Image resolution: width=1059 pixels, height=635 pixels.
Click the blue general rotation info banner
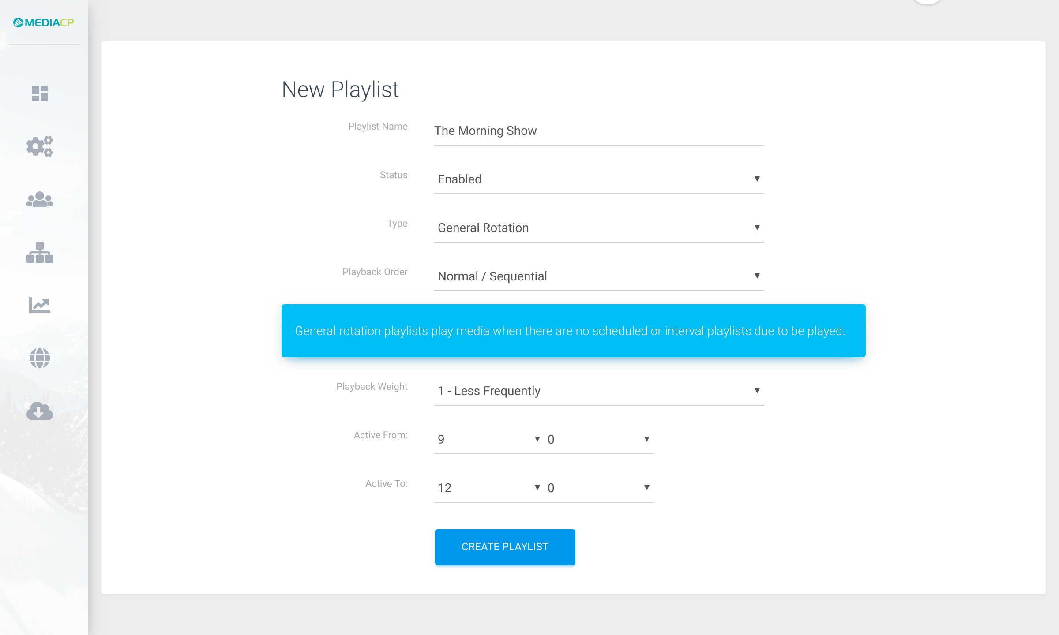coord(573,331)
